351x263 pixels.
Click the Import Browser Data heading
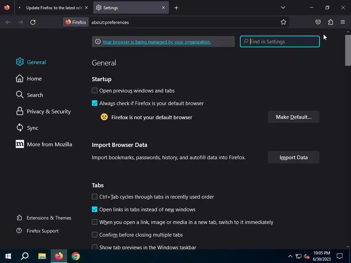[x=120, y=145]
